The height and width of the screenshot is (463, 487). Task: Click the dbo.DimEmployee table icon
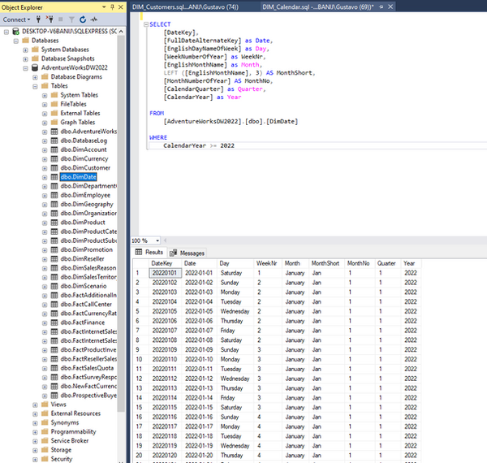click(x=54, y=195)
